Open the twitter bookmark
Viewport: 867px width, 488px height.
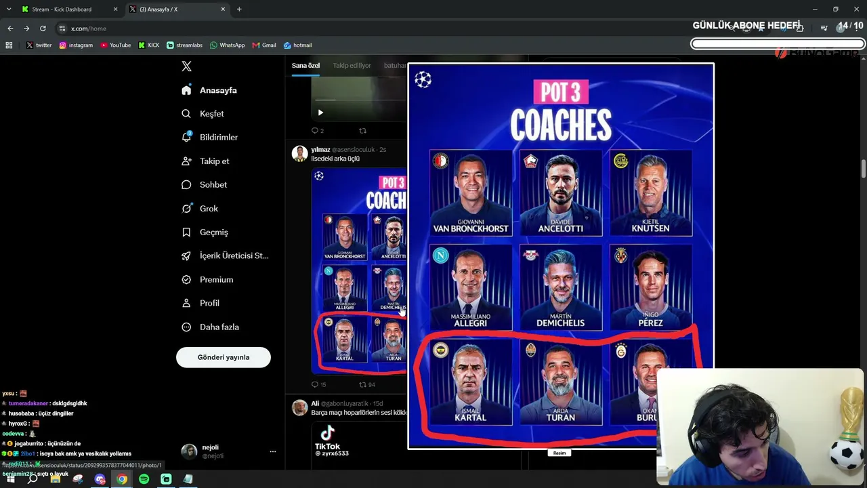click(39, 45)
